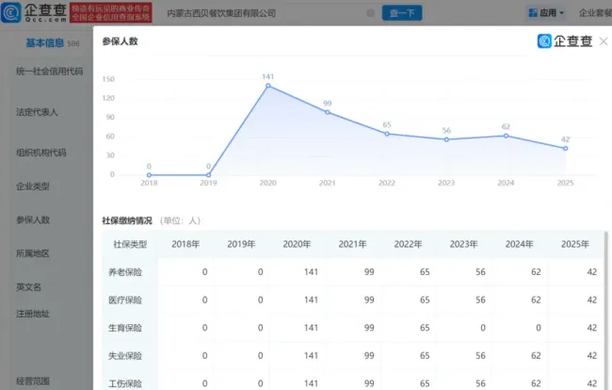The image size is (612, 390).
Task: Click the 企查查 logo inside the dialog
Action: pos(565,41)
